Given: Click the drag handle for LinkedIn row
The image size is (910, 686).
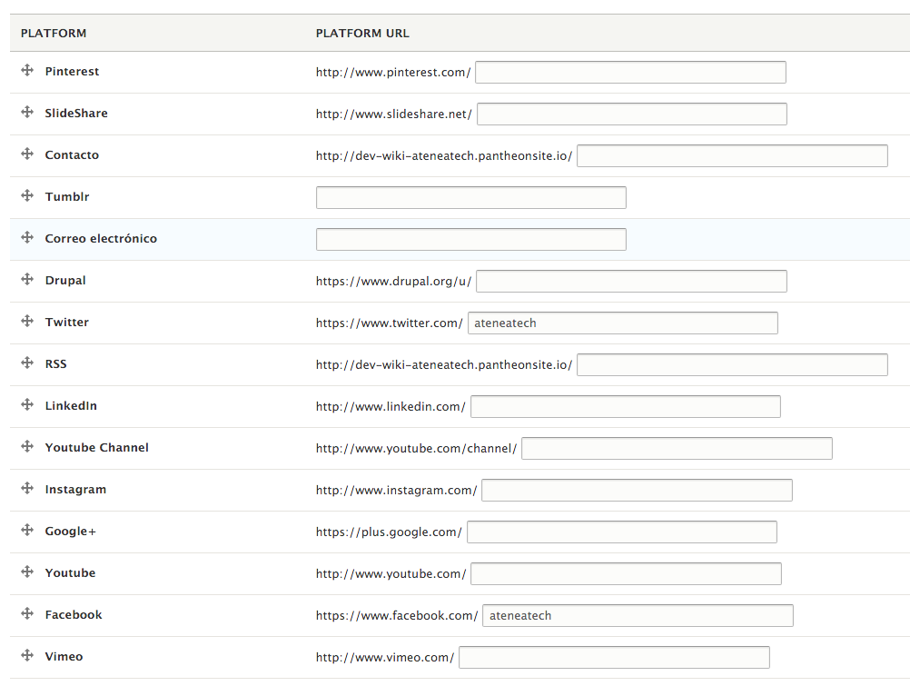Looking at the screenshot, I should point(27,405).
